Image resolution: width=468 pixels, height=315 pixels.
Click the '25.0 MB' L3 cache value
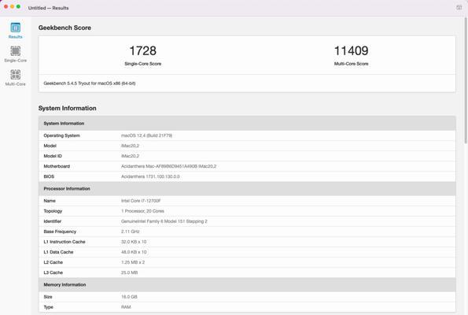coord(129,272)
